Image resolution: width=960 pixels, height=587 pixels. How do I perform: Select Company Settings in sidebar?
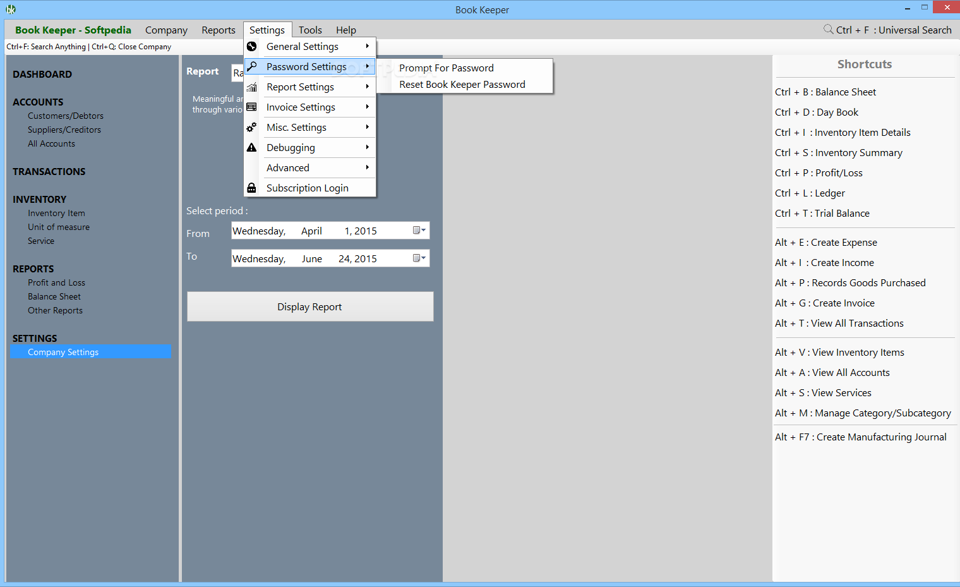[x=91, y=352]
